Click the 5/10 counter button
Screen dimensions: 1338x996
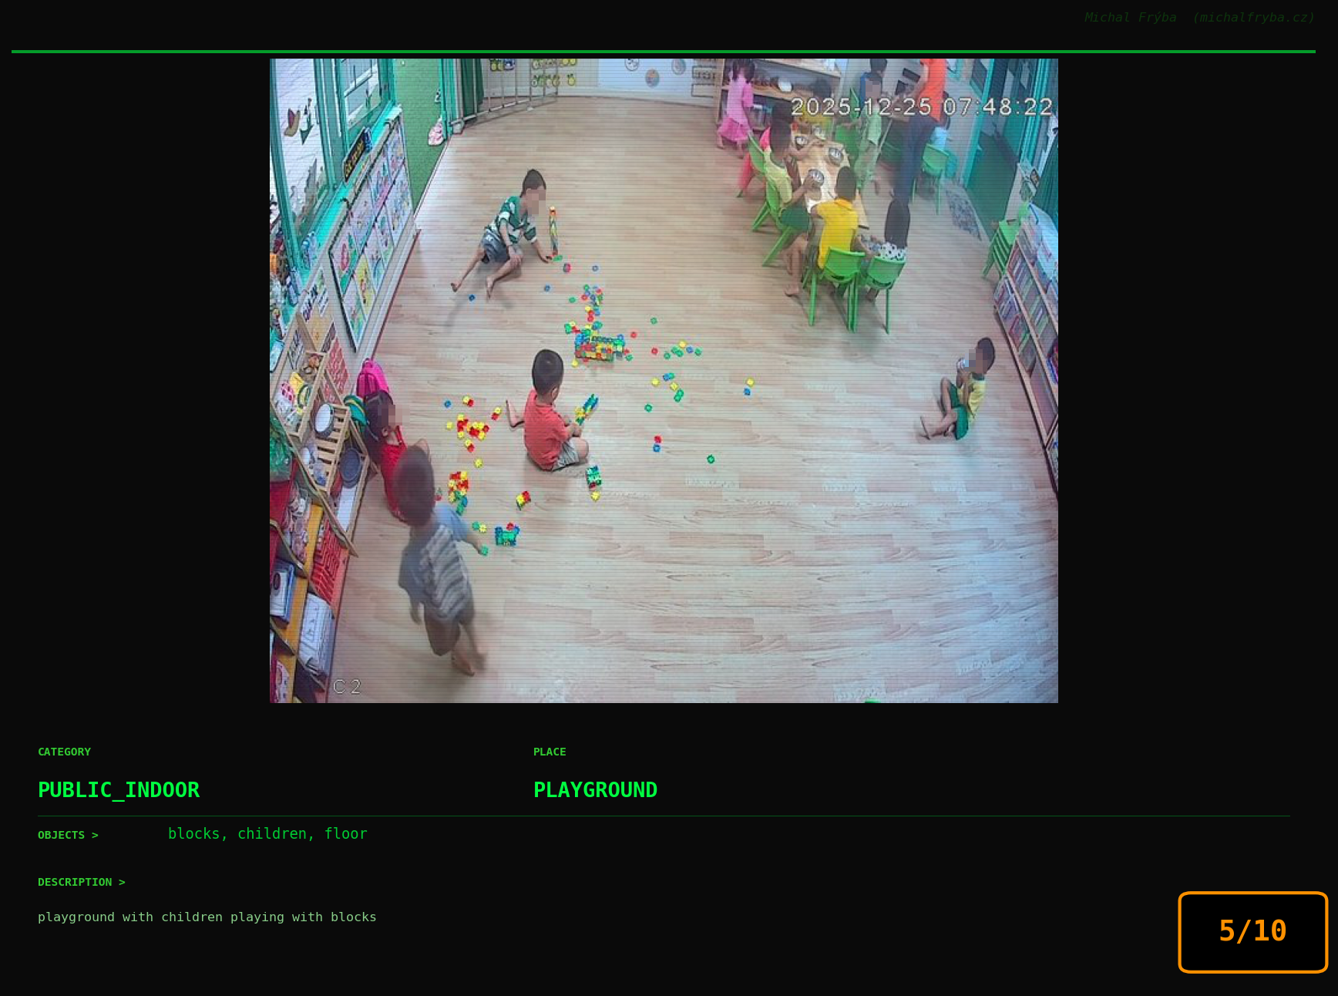click(1252, 931)
